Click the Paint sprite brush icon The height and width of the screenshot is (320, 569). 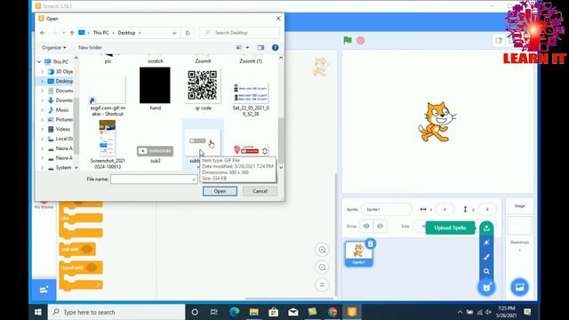click(x=486, y=257)
